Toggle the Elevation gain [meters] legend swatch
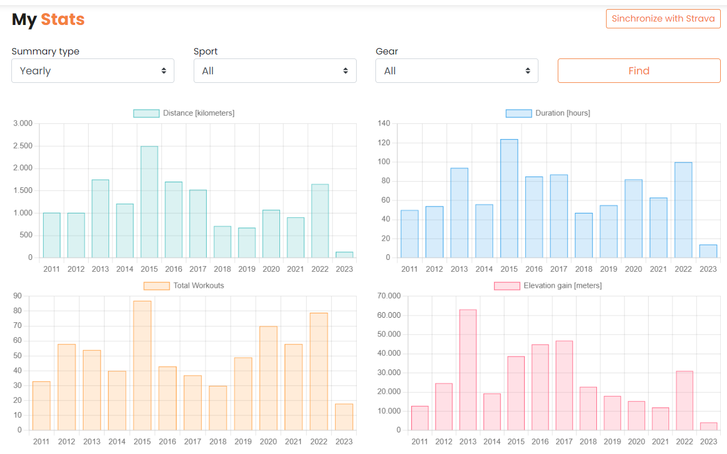Screen dimensions: 727x454 click(507, 286)
